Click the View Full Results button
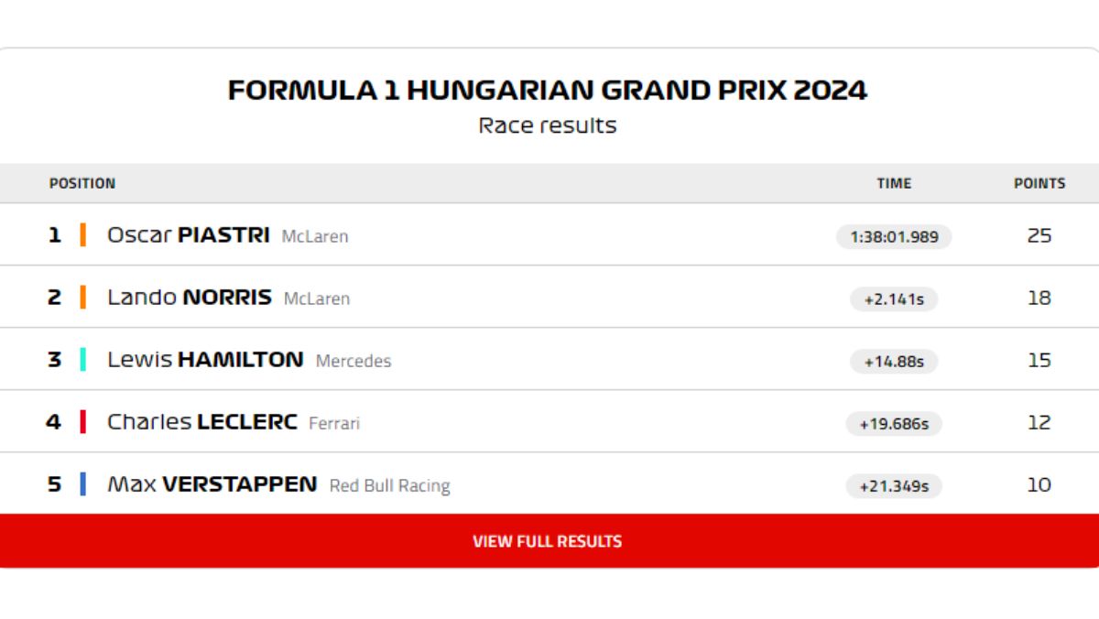 click(548, 541)
